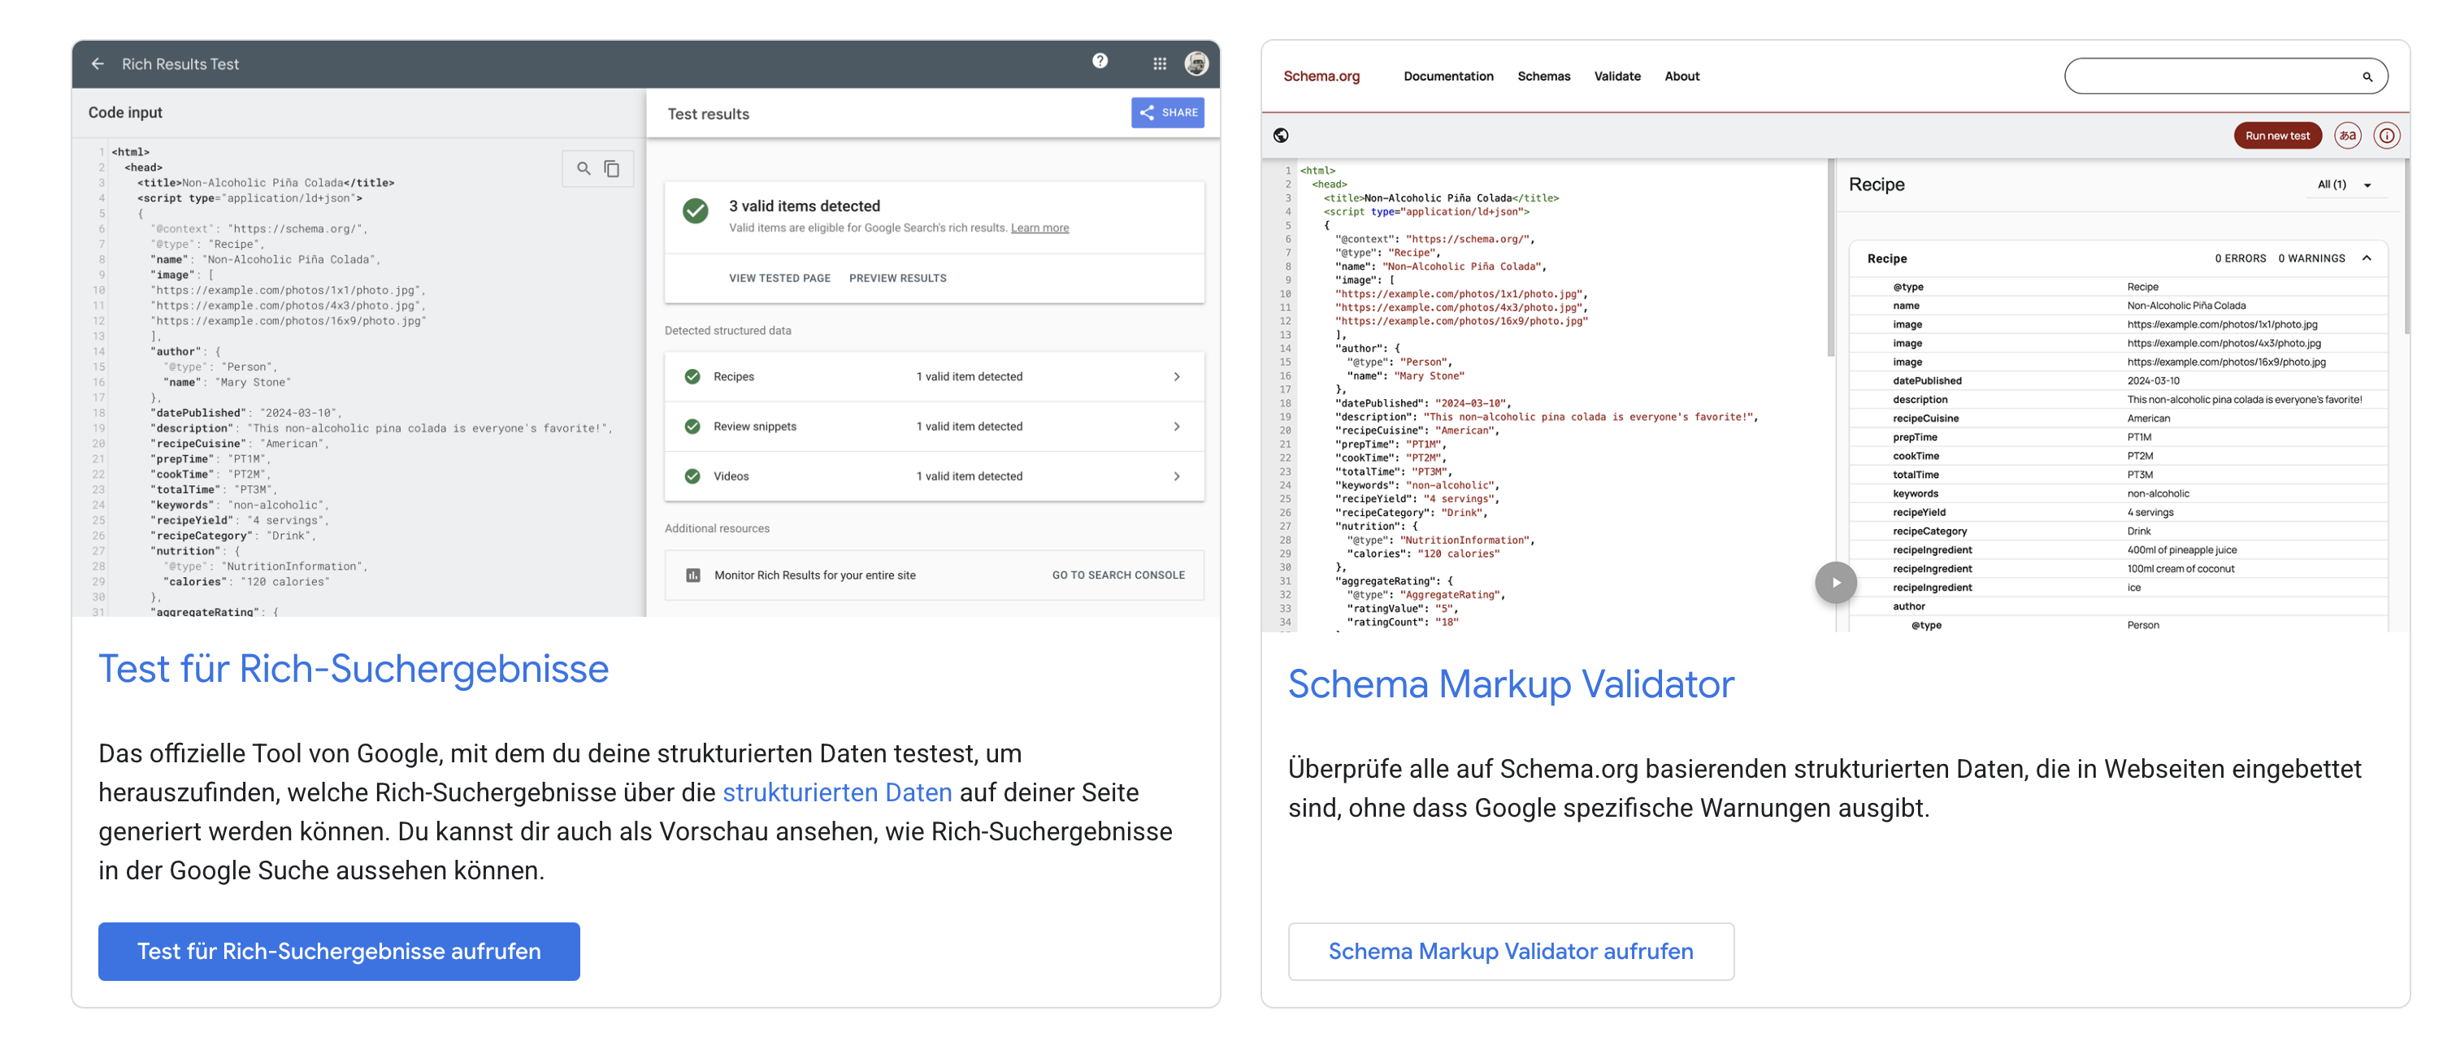Screen dimensions: 2443x1063
Task: Click the language selection icon
Action: click(2347, 136)
